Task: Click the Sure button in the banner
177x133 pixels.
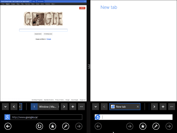Action: (x=34, y=1)
